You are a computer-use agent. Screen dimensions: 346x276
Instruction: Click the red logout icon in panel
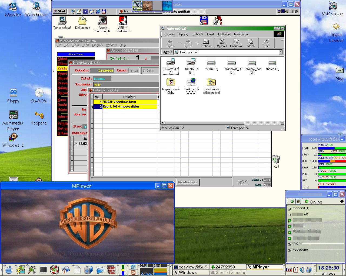pos(133,272)
